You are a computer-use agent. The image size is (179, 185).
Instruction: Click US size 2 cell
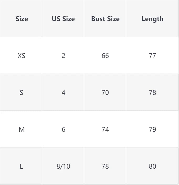click(x=63, y=56)
